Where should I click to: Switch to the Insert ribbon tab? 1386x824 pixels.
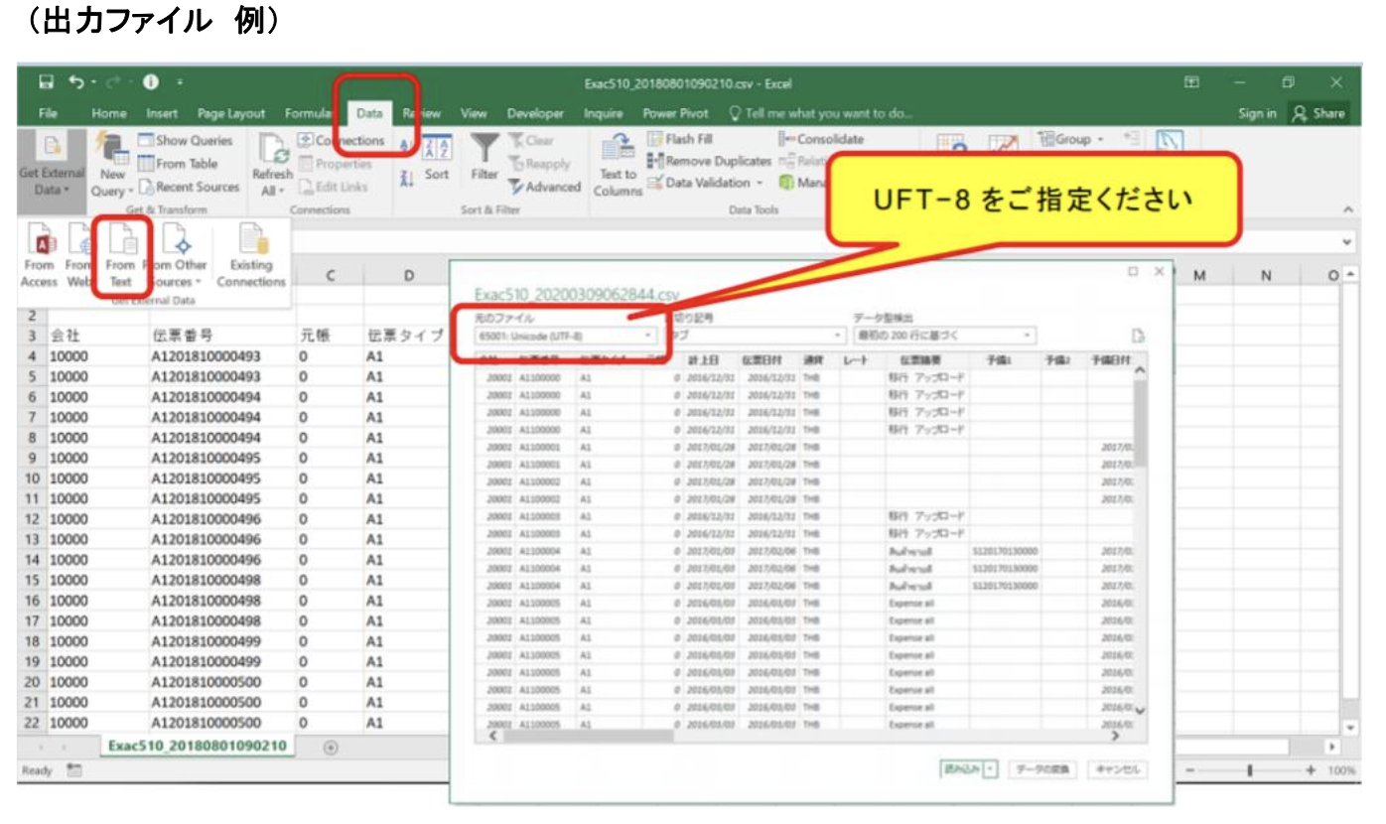point(162,113)
